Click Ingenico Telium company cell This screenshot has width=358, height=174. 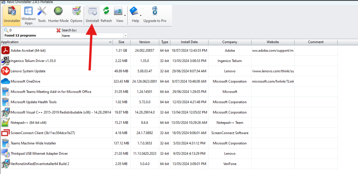pos(230,61)
